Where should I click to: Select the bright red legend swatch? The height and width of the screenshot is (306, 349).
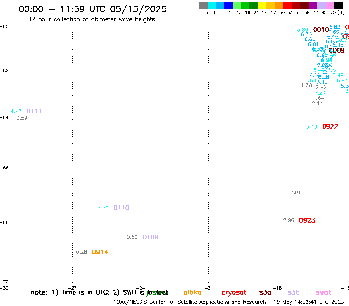click(288, 6)
